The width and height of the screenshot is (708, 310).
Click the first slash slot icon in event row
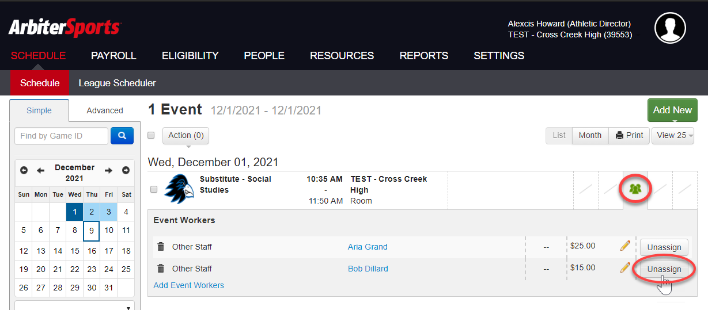point(586,190)
